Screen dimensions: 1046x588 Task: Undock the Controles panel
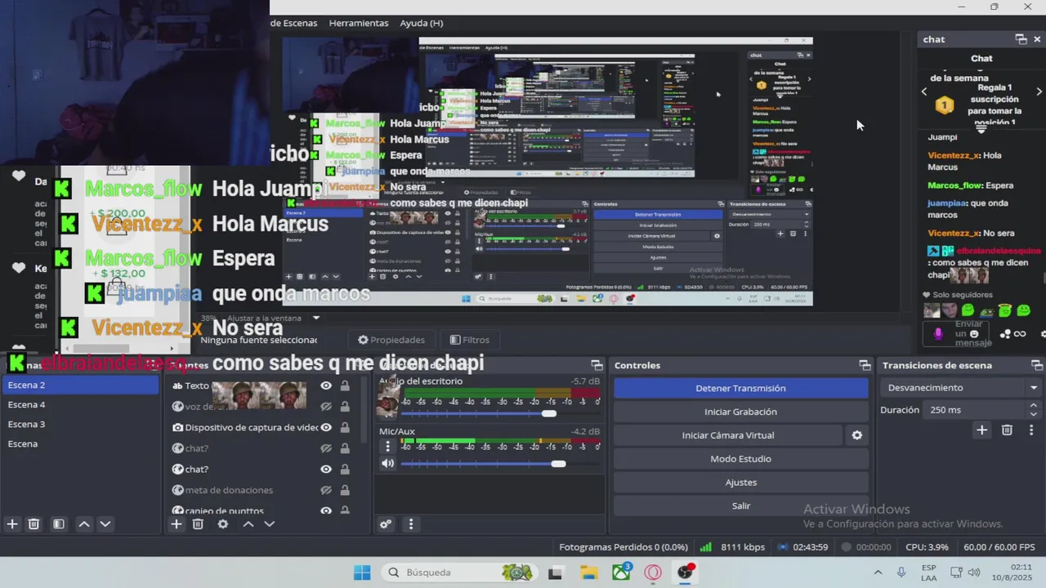tap(865, 365)
